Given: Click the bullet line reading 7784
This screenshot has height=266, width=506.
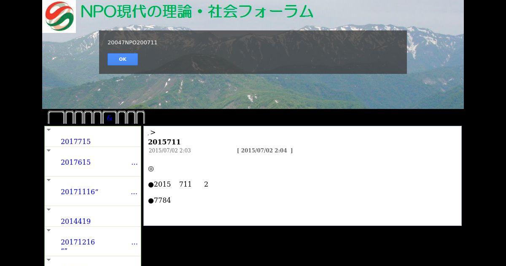Looking at the screenshot, I should click(159, 201).
